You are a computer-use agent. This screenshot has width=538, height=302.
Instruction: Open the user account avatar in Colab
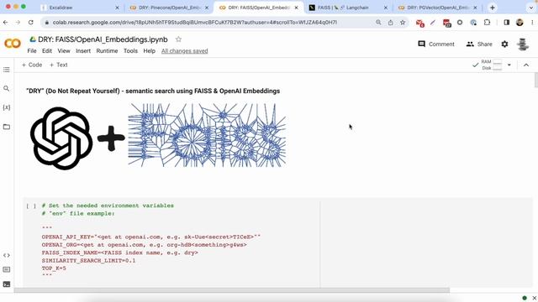[x=523, y=44]
